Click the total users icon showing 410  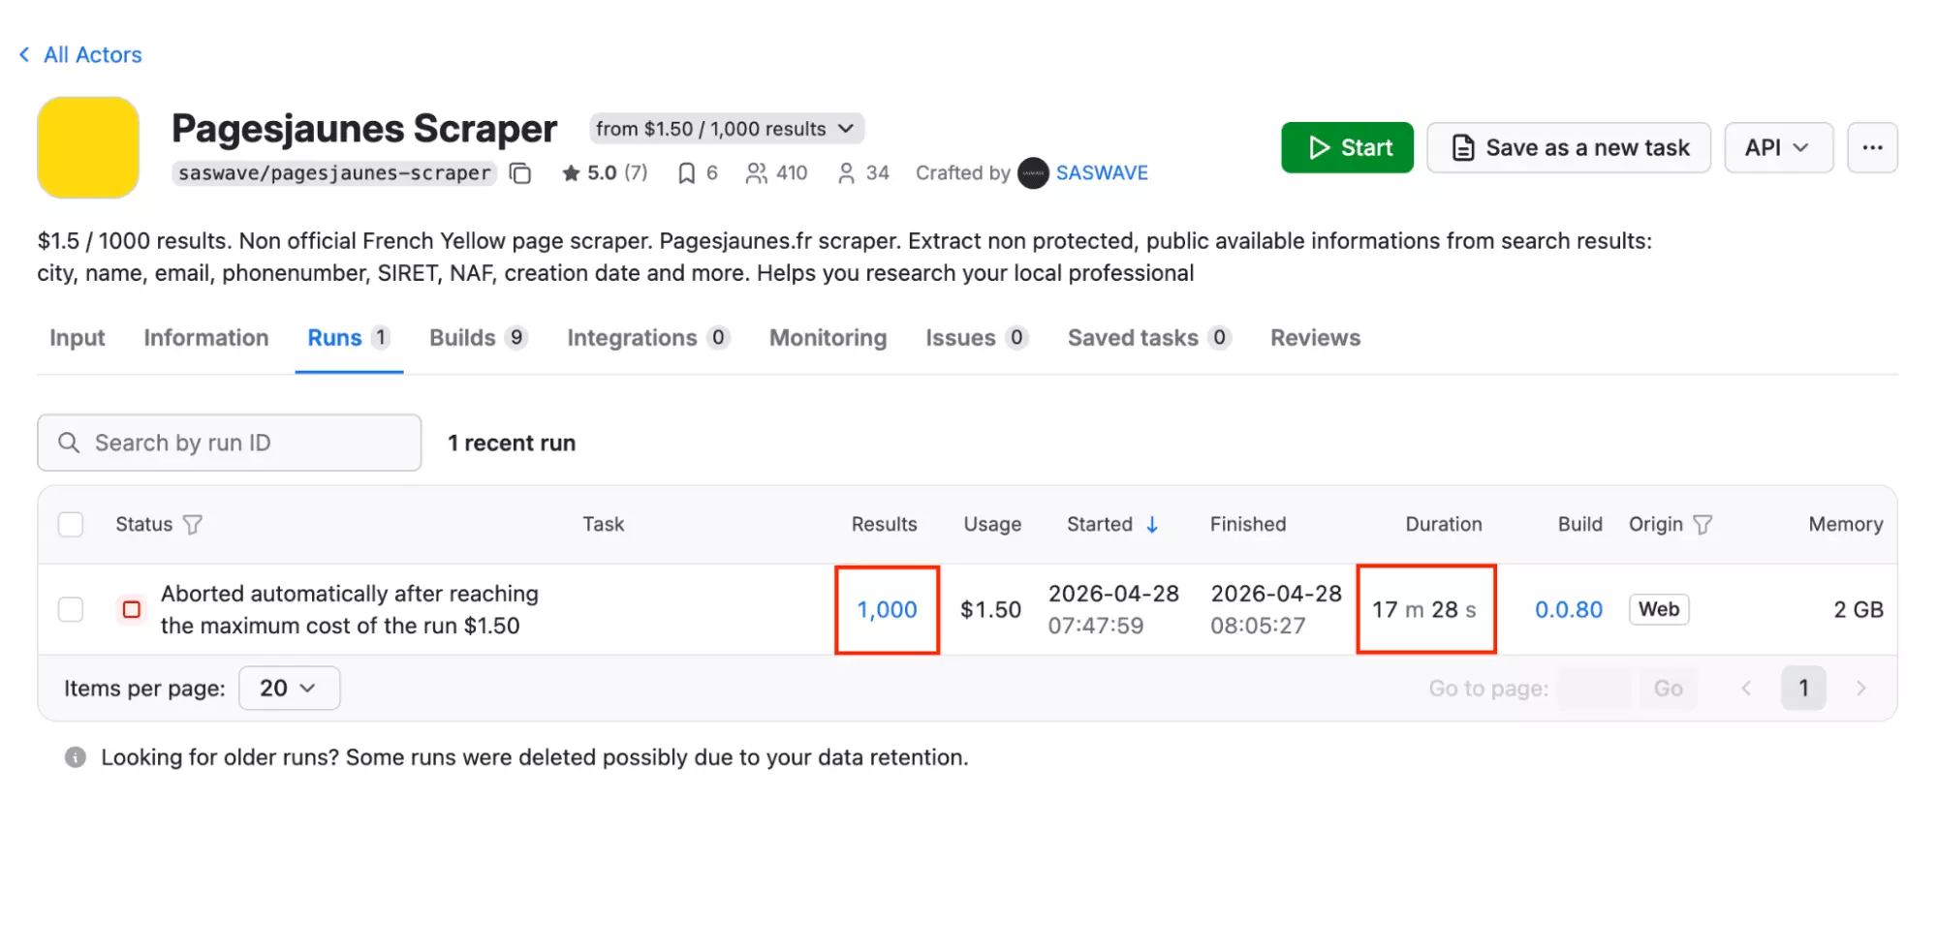[756, 173]
